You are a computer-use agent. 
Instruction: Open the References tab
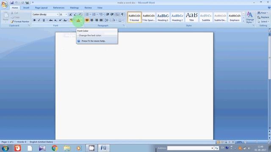[x=59, y=8]
